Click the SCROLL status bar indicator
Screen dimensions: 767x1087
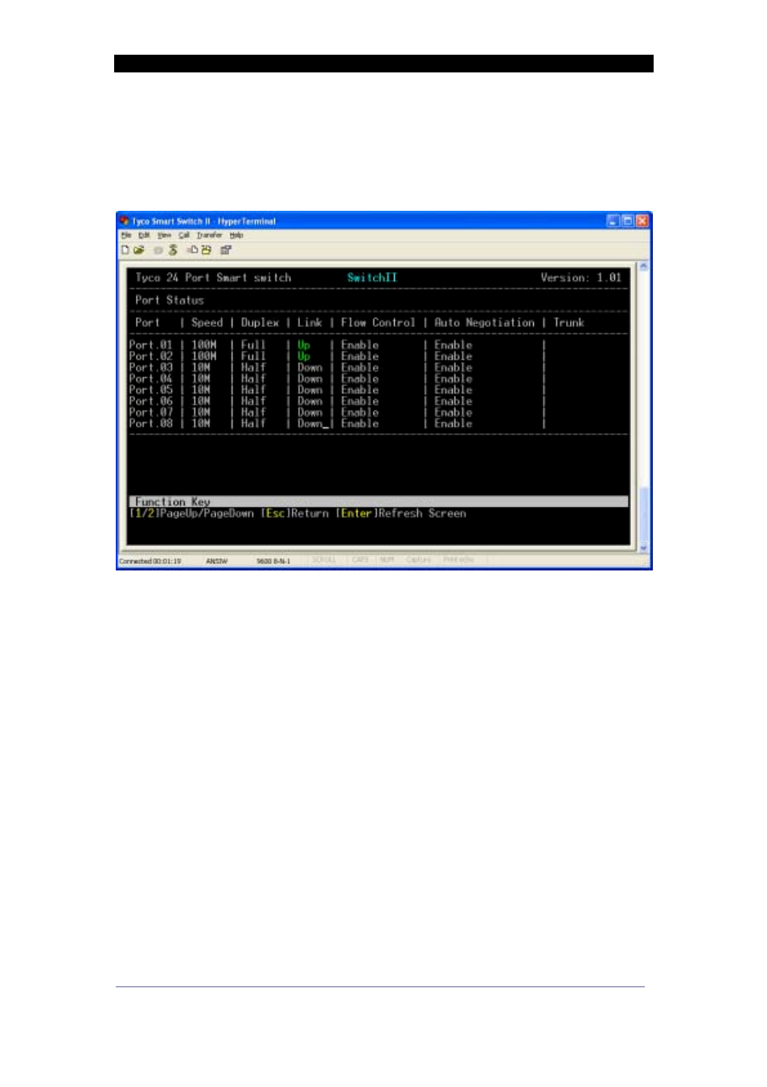tap(324, 560)
